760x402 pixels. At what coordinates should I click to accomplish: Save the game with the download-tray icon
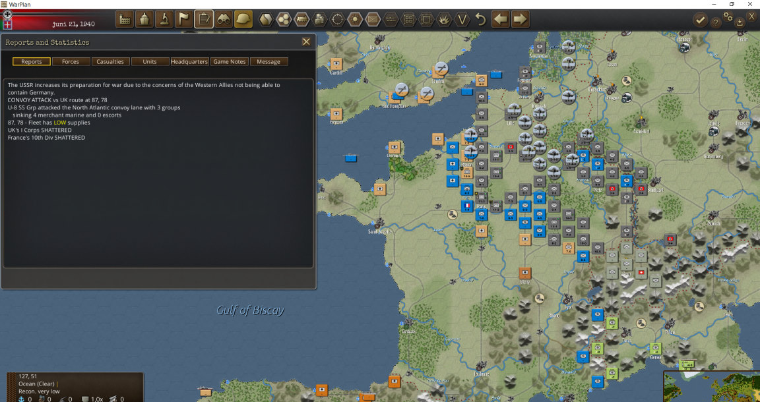point(740,22)
